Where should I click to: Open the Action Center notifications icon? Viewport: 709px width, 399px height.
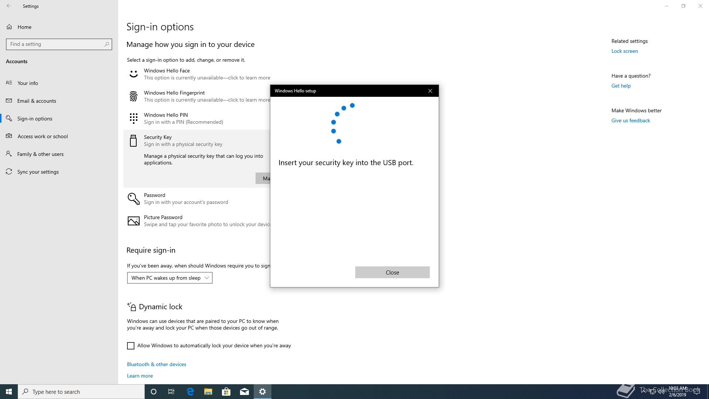coord(697,392)
